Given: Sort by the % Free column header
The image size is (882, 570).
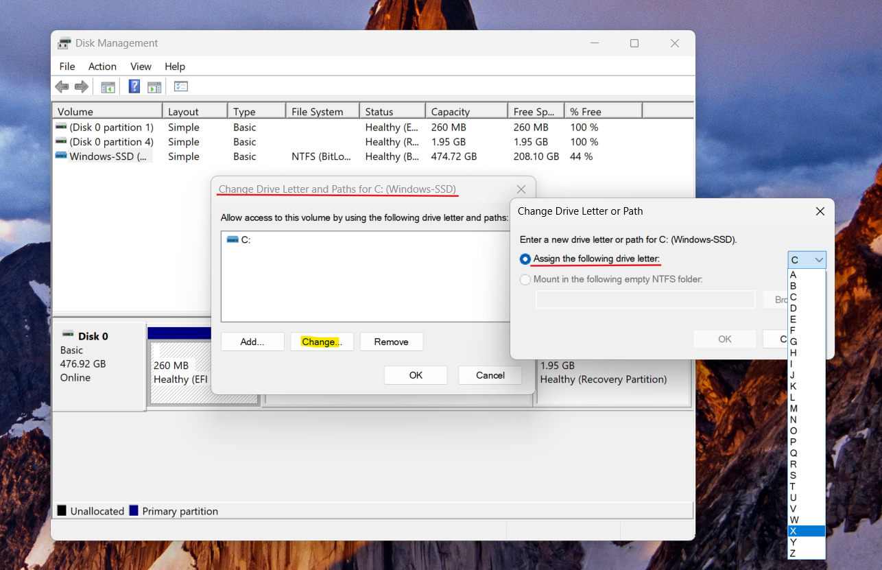Looking at the screenshot, I should click(604, 111).
